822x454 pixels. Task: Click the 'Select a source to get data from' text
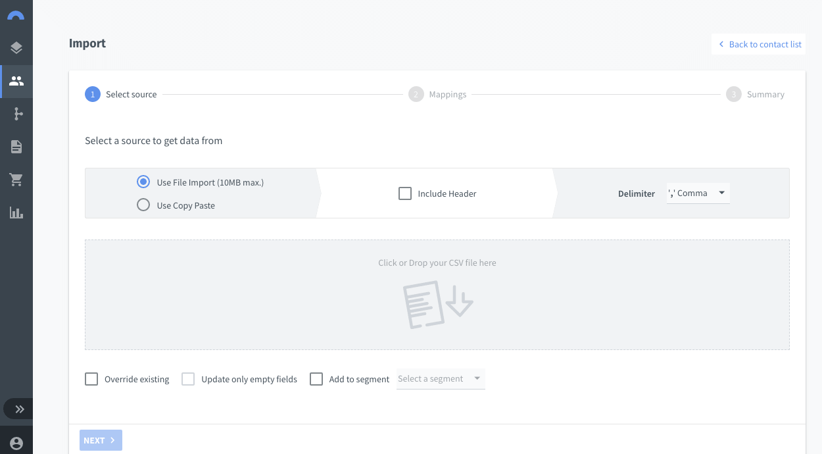(x=154, y=140)
